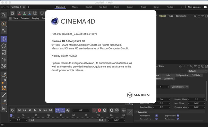The width and height of the screenshot is (208, 127).
Task: Toggle X axis lock
Action: point(19,13)
